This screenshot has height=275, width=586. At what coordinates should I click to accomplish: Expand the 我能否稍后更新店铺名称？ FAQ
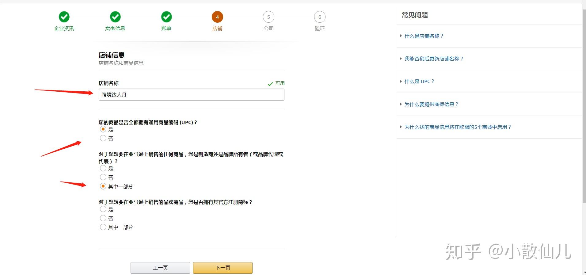tap(434, 59)
